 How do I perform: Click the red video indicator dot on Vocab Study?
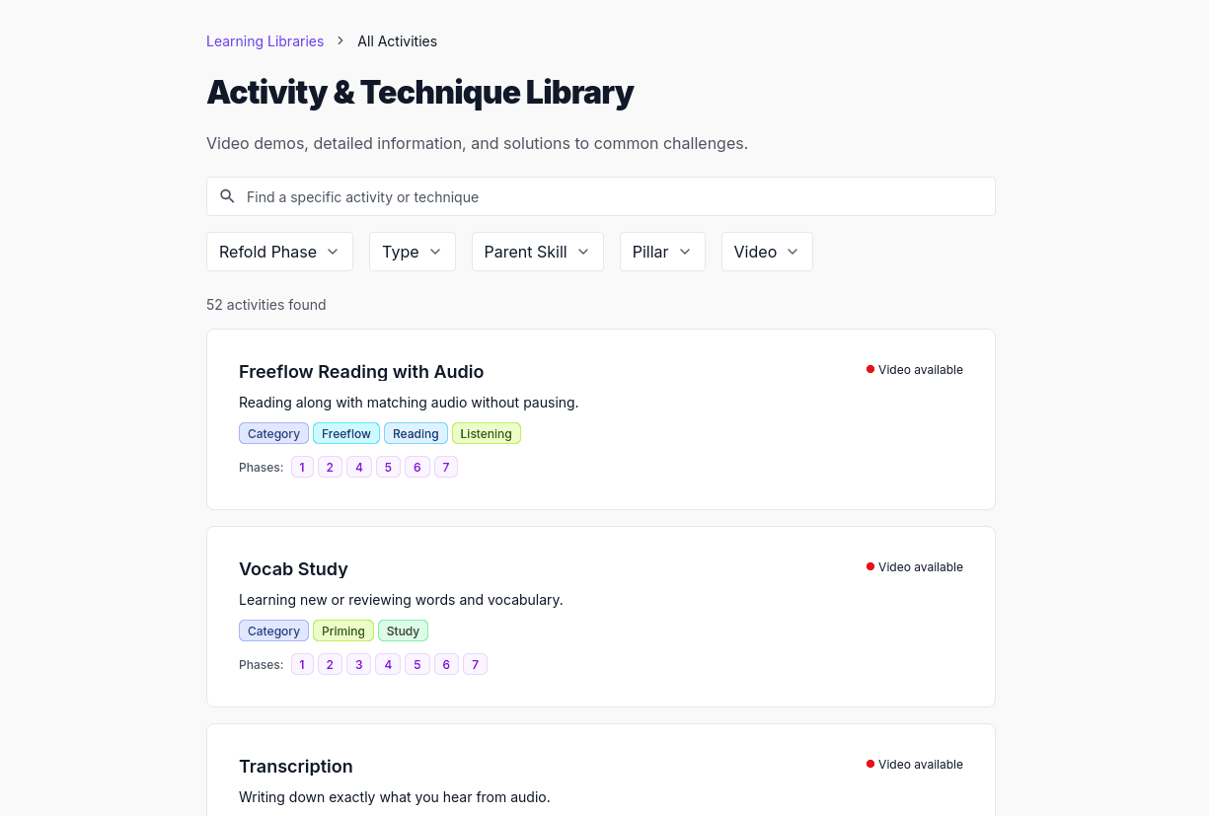[x=870, y=565]
